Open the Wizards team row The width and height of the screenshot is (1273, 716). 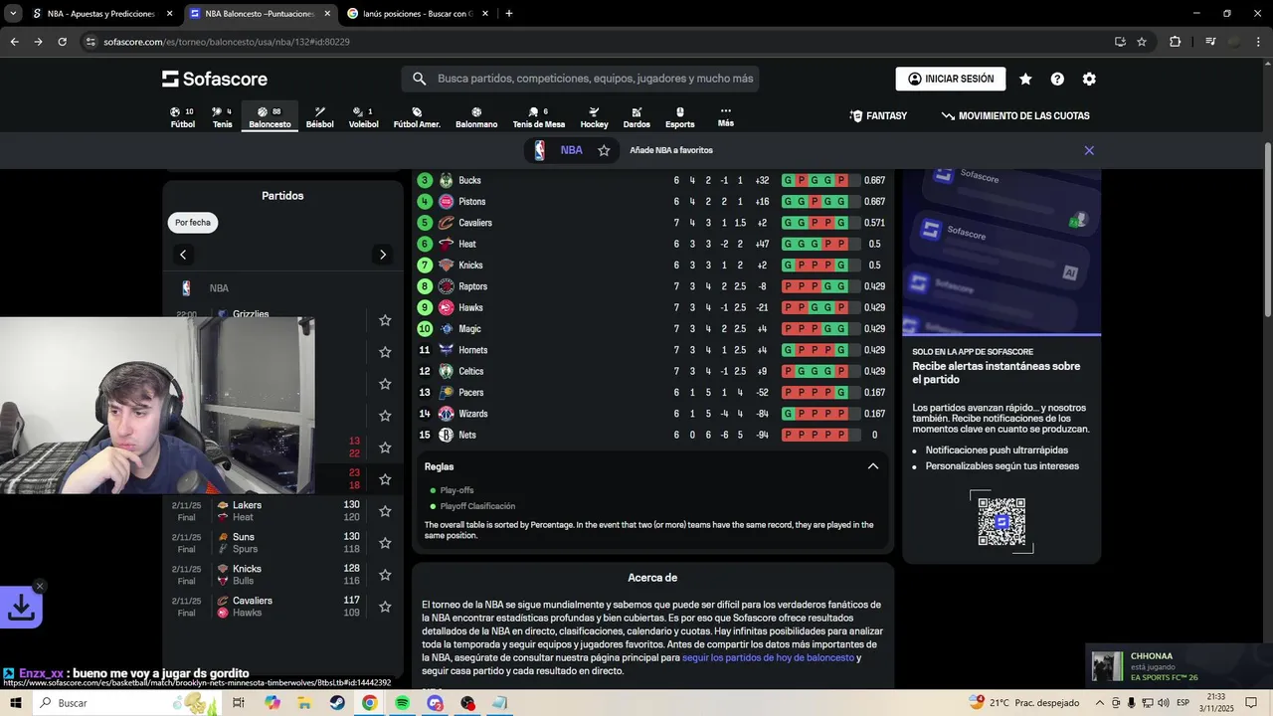[651, 414]
